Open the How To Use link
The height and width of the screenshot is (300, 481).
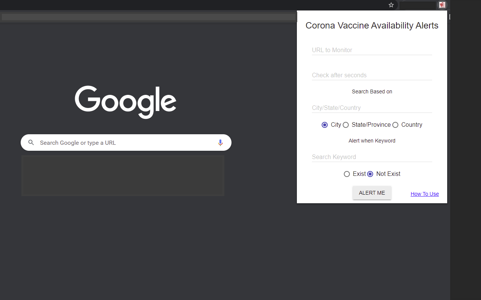pyautogui.click(x=425, y=194)
